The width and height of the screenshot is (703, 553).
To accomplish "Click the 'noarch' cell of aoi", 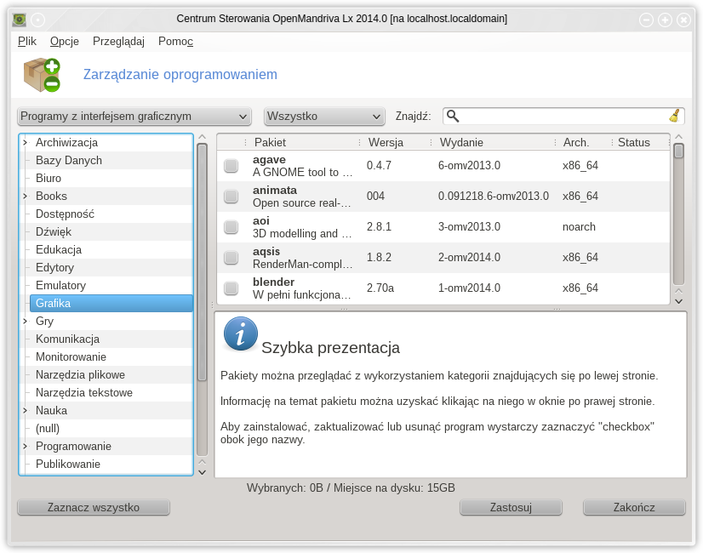I will (579, 227).
